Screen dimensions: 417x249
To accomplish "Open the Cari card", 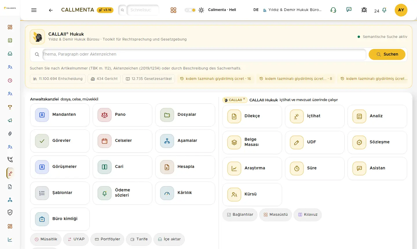I will click(x=122, y=167).
